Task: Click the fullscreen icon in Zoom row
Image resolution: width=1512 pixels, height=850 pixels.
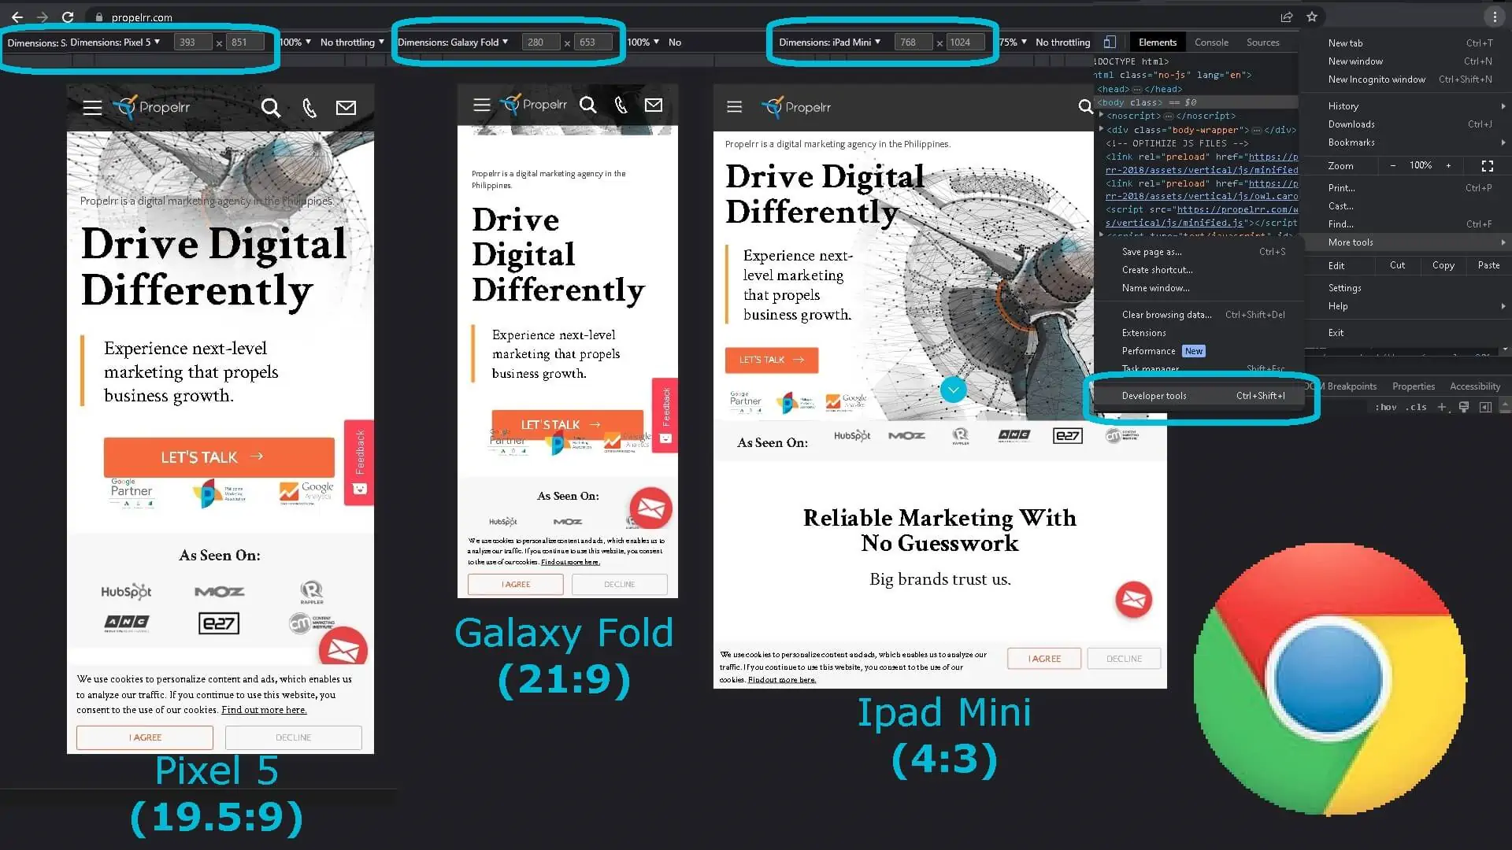Action: click(1487, 165)
